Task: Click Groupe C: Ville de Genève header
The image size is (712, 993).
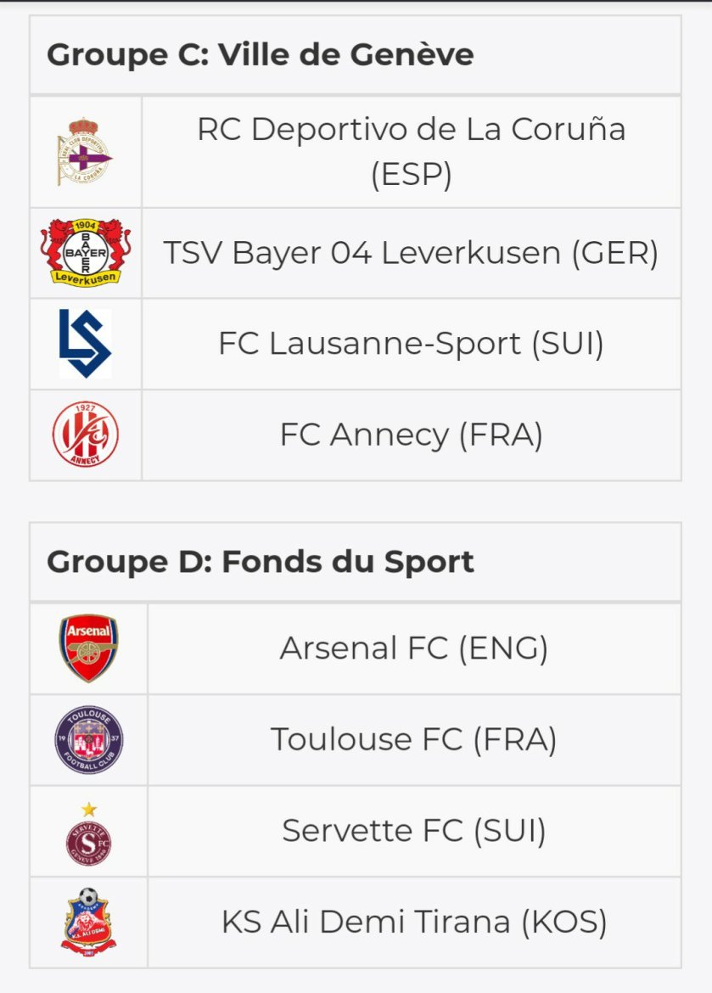Action: pos(260,55)
